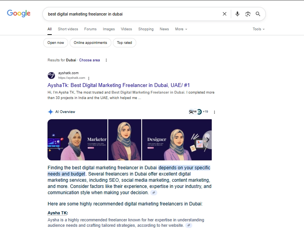Click link icon after Aysha description
Screen dimensions: 304x233
point(189,225)
